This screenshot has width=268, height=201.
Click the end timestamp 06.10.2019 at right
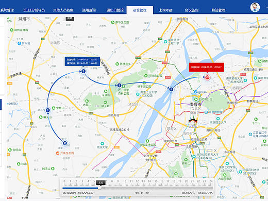[189, 193]
